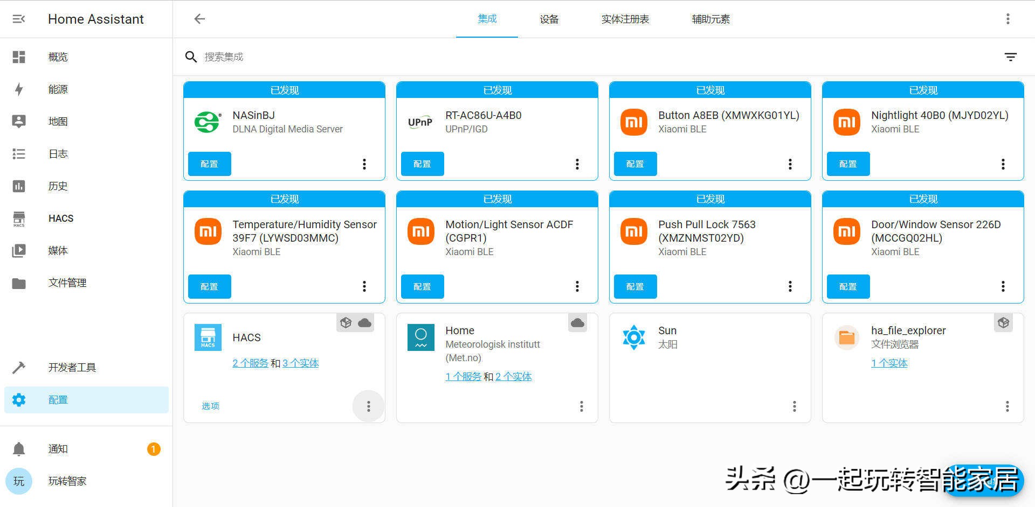Open the 2 个实体 link on the Home card
This screenshot has width=1035, height=507.
click(513, 376)
